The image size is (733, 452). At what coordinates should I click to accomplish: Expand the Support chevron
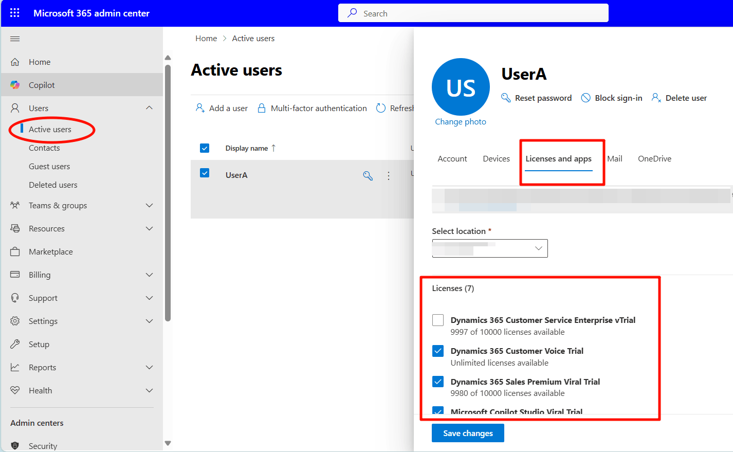click(x=150, y=298)
